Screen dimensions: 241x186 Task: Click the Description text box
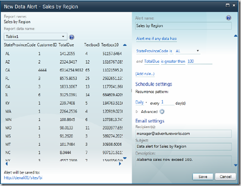tap(183, 161)
